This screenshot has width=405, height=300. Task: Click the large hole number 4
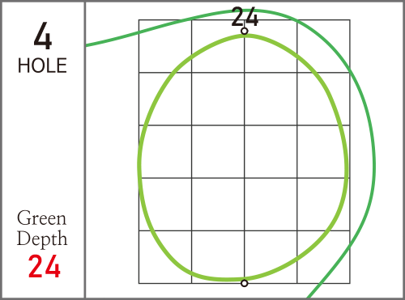tap(43, 36)
